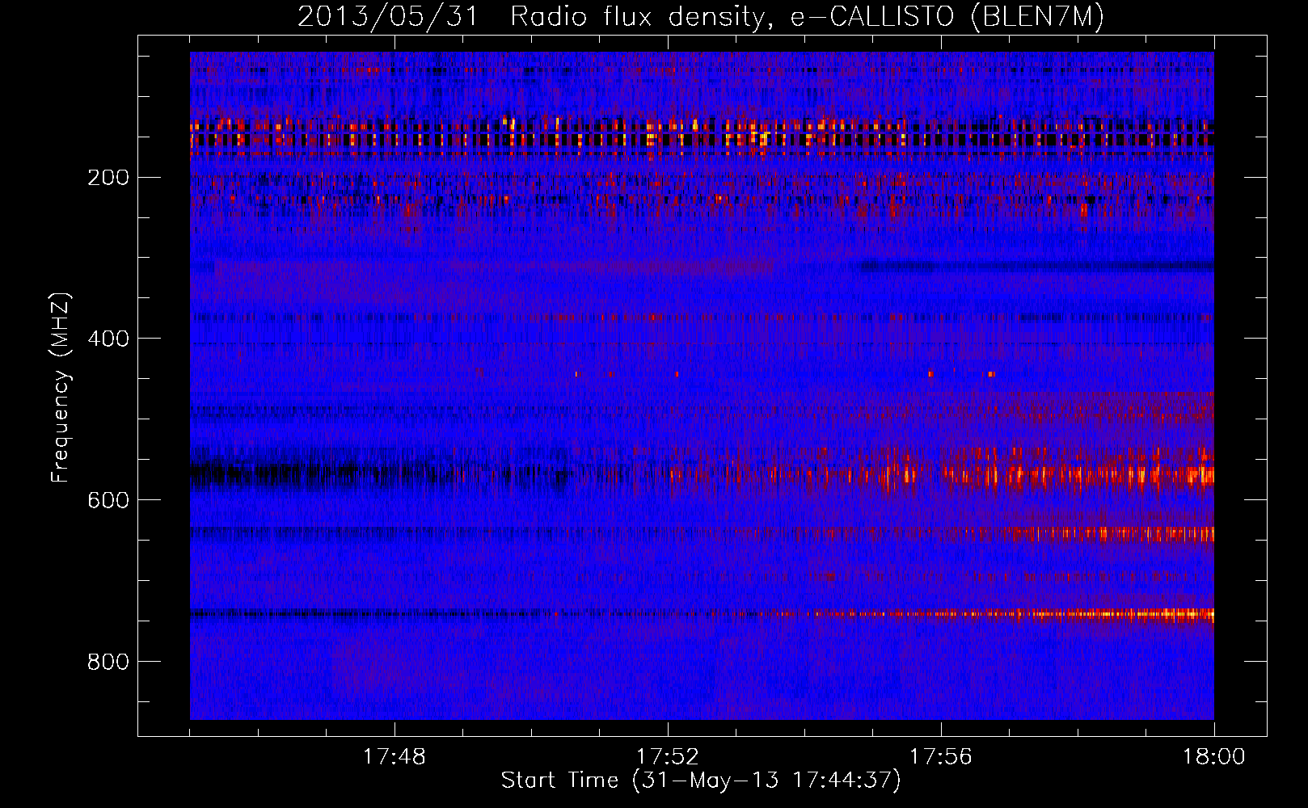Screen dimensions: 1308x808
Task: Click the 200 frequency tick label
Action: 108,178
